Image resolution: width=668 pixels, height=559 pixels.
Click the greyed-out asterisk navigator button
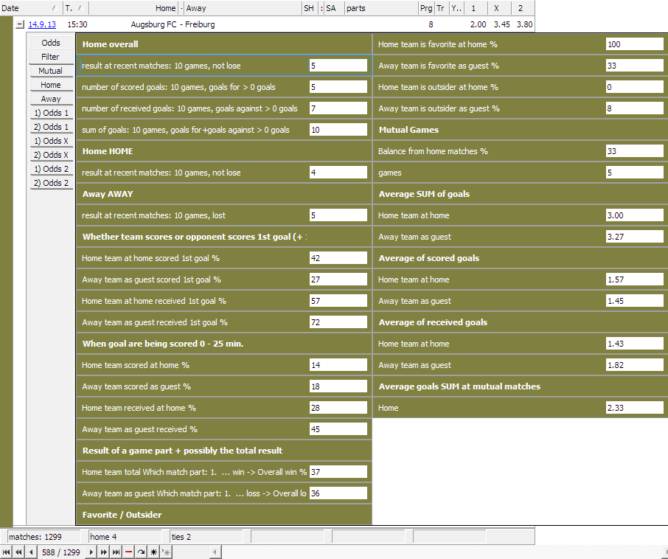click(x=166, y=552)
